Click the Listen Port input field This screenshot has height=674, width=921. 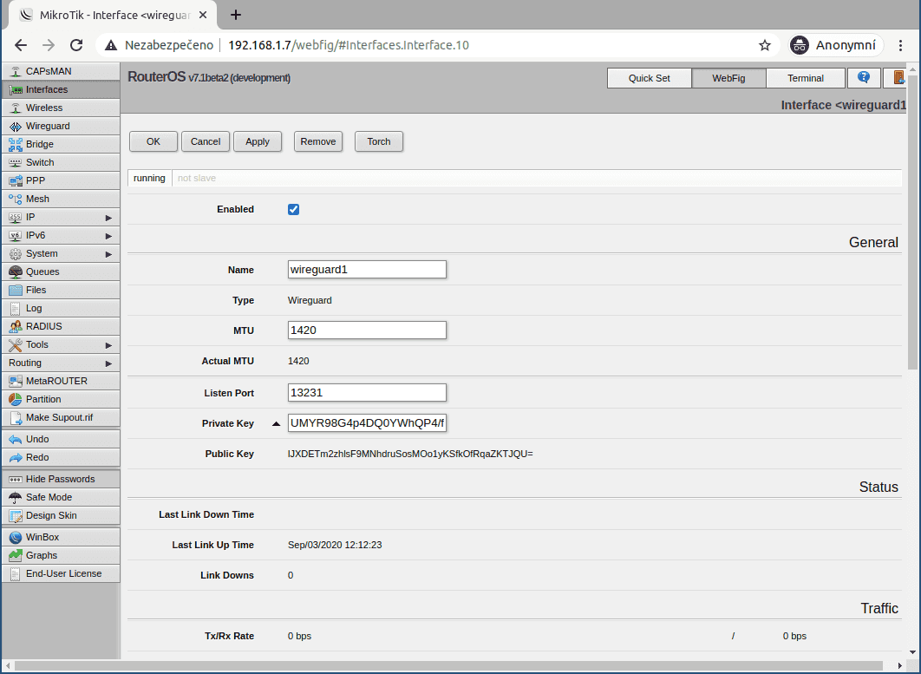coord(367,393)
